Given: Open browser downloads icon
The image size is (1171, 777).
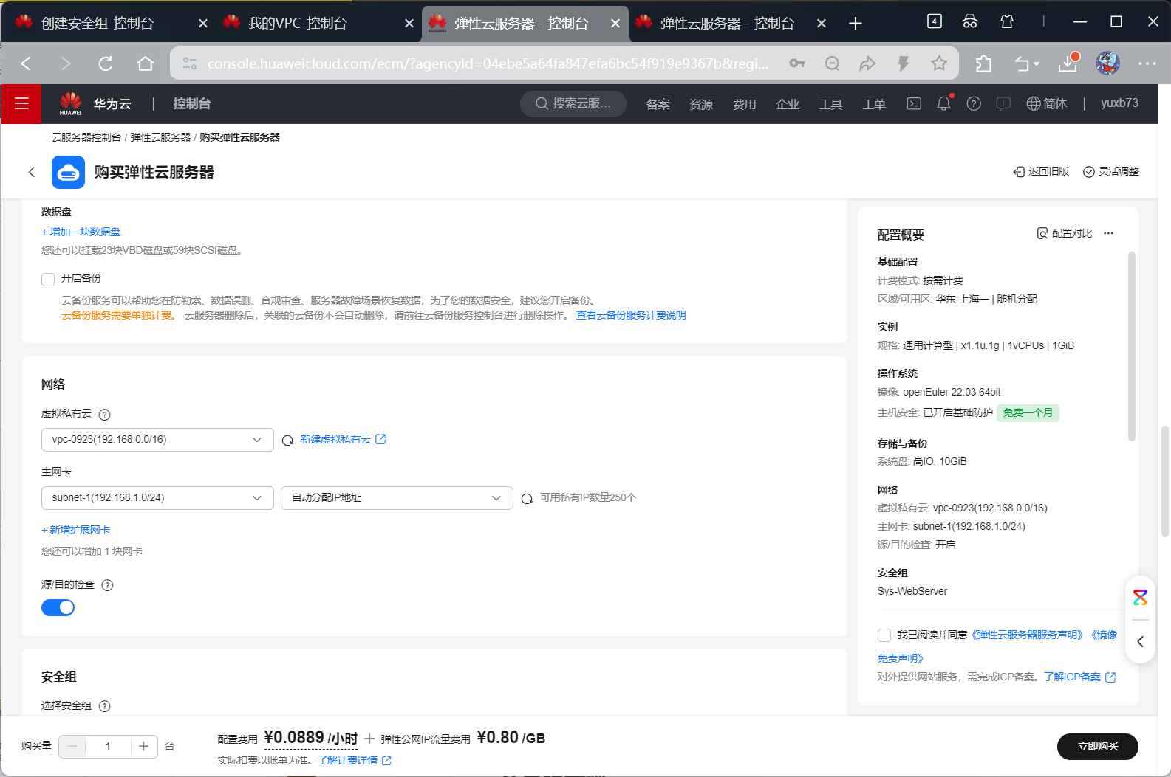Looking at the screenshot, I should coord(1068,63).
